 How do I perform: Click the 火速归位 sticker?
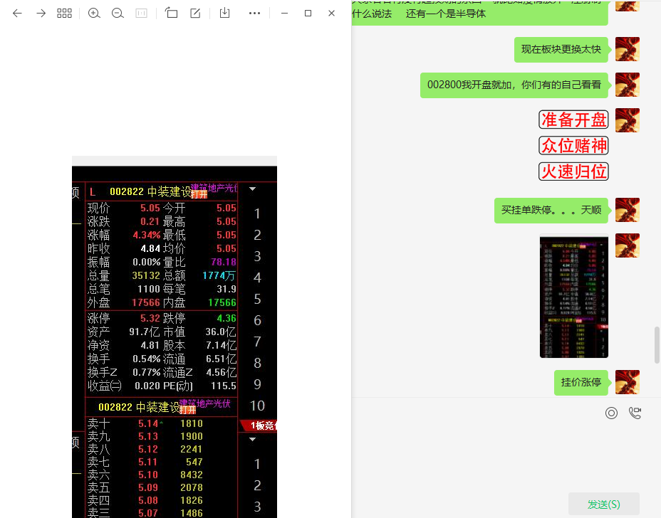[573, 171]
